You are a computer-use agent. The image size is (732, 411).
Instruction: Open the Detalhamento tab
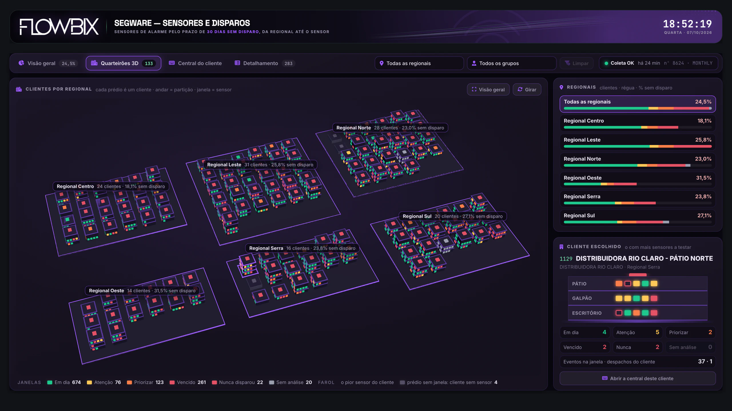pos(265,63)
